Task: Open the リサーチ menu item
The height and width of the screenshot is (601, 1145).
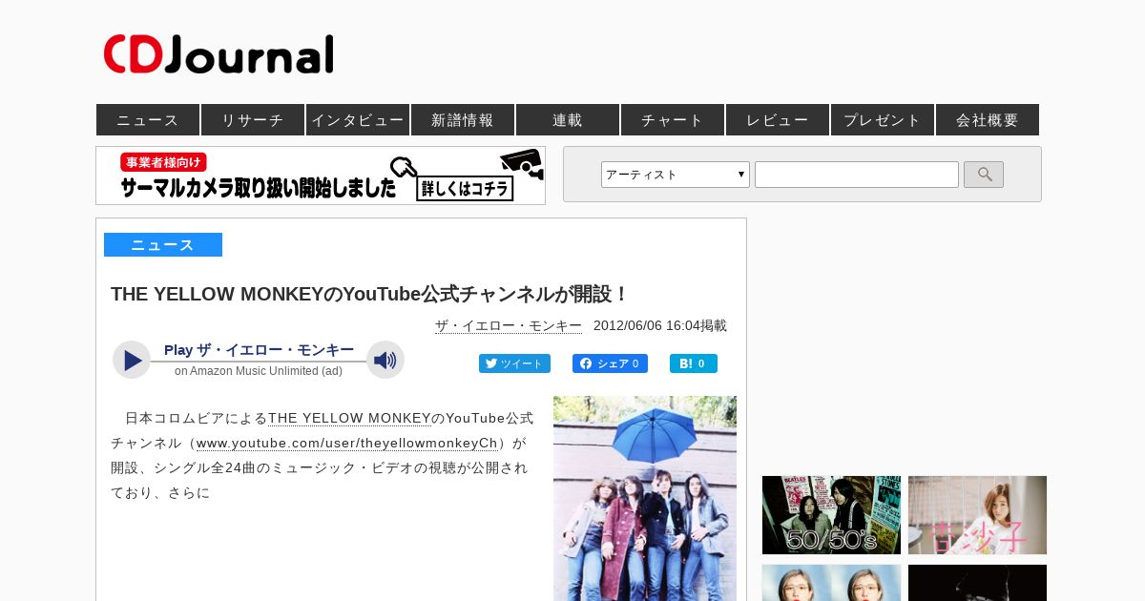Action: point(253,119)
